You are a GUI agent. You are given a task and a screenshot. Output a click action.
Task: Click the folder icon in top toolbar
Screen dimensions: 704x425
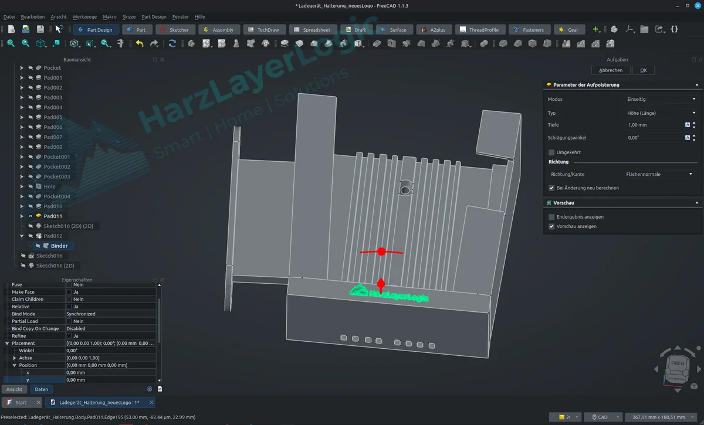pyautogui.click(x=644, y=29)
